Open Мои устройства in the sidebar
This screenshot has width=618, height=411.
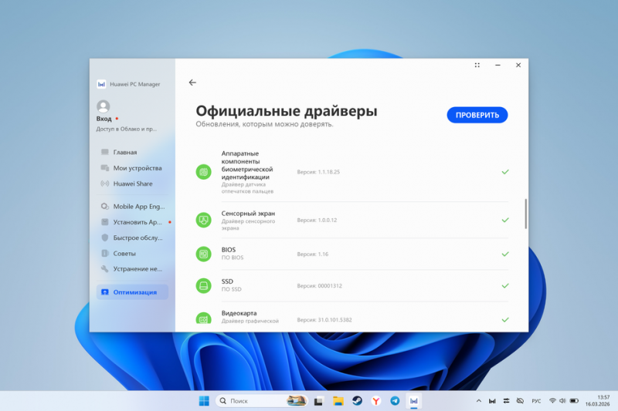132,168
